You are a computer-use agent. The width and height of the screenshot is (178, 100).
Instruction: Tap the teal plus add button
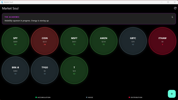click(x=172, y=94)
